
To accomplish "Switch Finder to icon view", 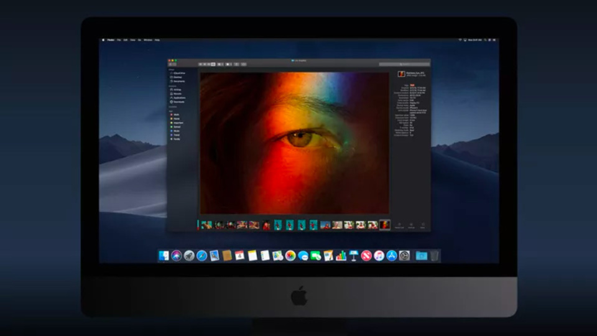I will (x=201, y=64).
